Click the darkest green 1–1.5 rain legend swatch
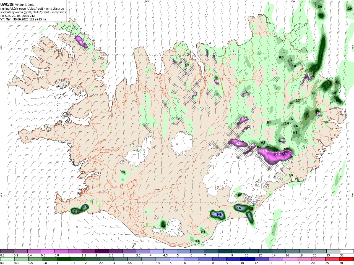Screen dimensions: 354x265 coord(64,259)
